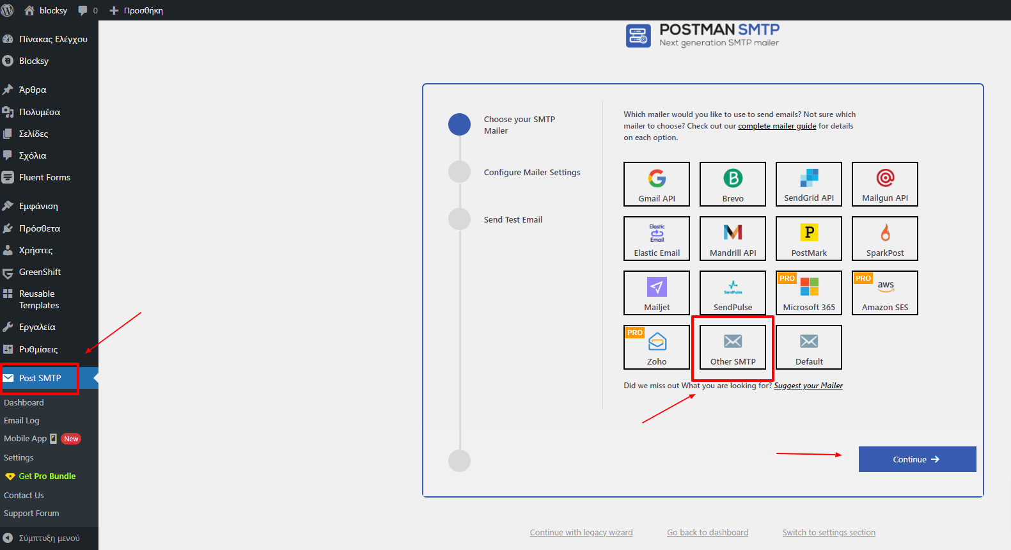Select the Gmail API mailer
The image size is (1011, 550).
(x=657, y=184)
